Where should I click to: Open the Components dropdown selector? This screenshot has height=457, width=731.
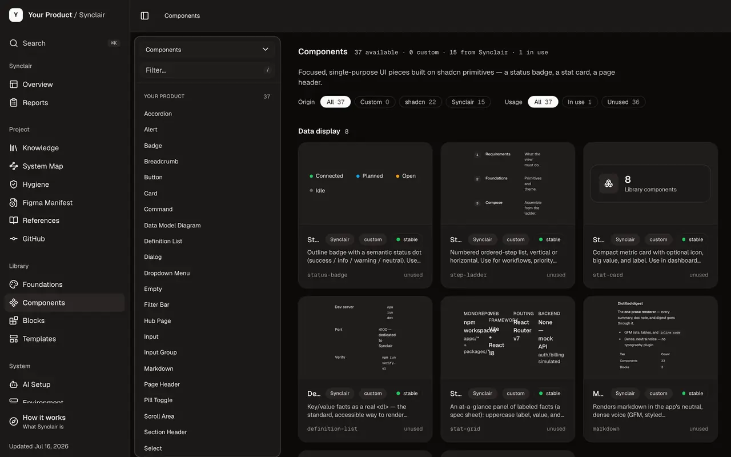click(207, 50)
